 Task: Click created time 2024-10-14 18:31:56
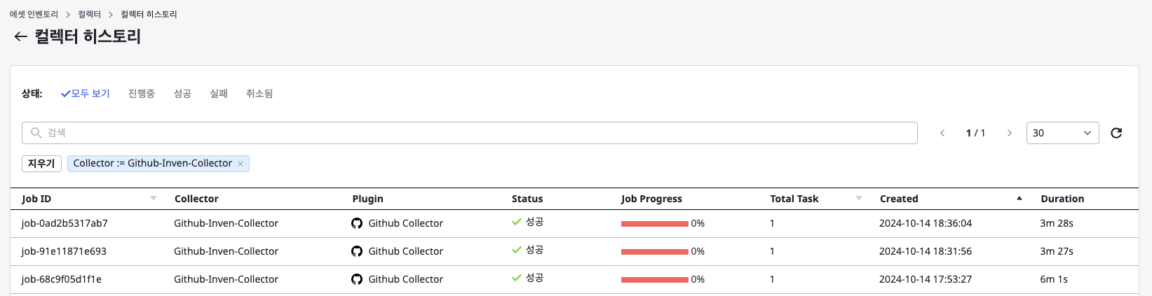tap(926, 251)
